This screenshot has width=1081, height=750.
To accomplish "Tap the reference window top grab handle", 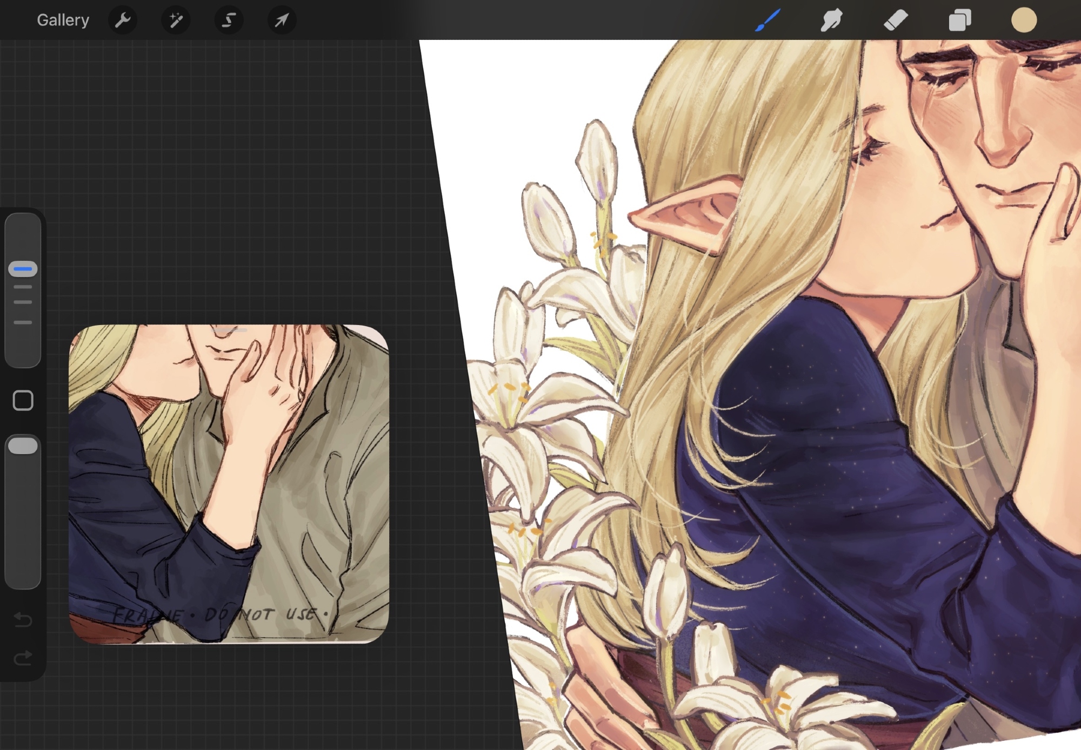I will tap(229, 330).
